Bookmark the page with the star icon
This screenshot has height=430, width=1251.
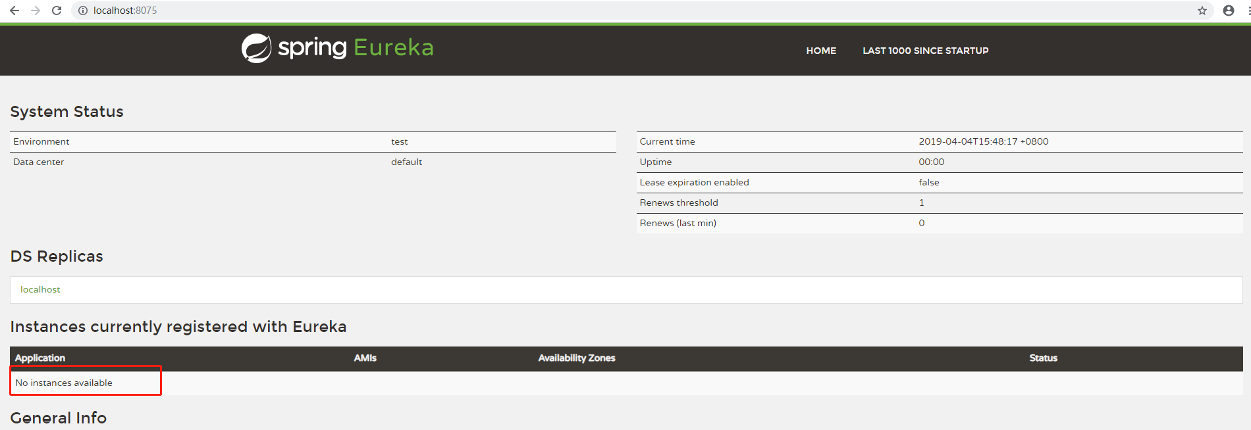click(x=1202, y=11)
